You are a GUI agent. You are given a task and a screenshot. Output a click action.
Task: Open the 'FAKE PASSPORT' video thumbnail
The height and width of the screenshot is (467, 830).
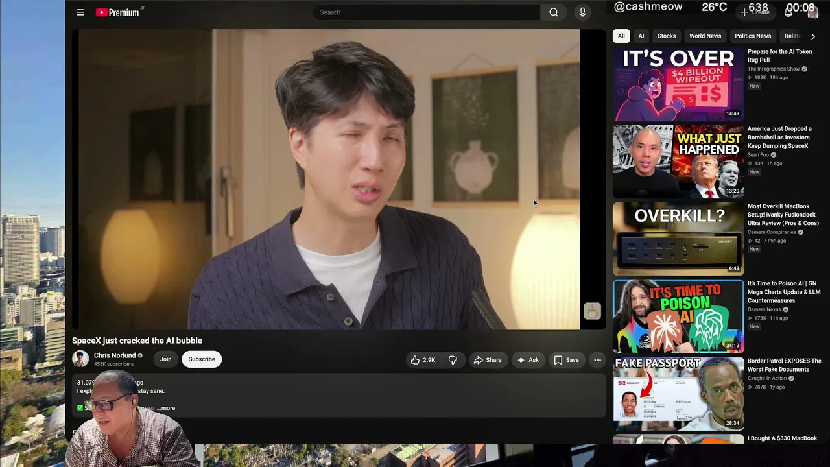pyautogui.click(x=678, y=393)
